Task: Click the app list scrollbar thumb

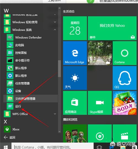Action: click(x=59, y=69)
